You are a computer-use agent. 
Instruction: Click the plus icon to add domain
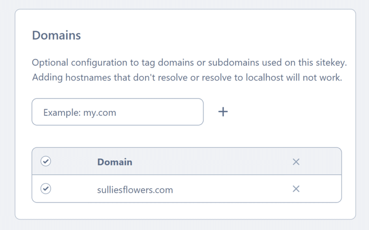click(223, 112)
